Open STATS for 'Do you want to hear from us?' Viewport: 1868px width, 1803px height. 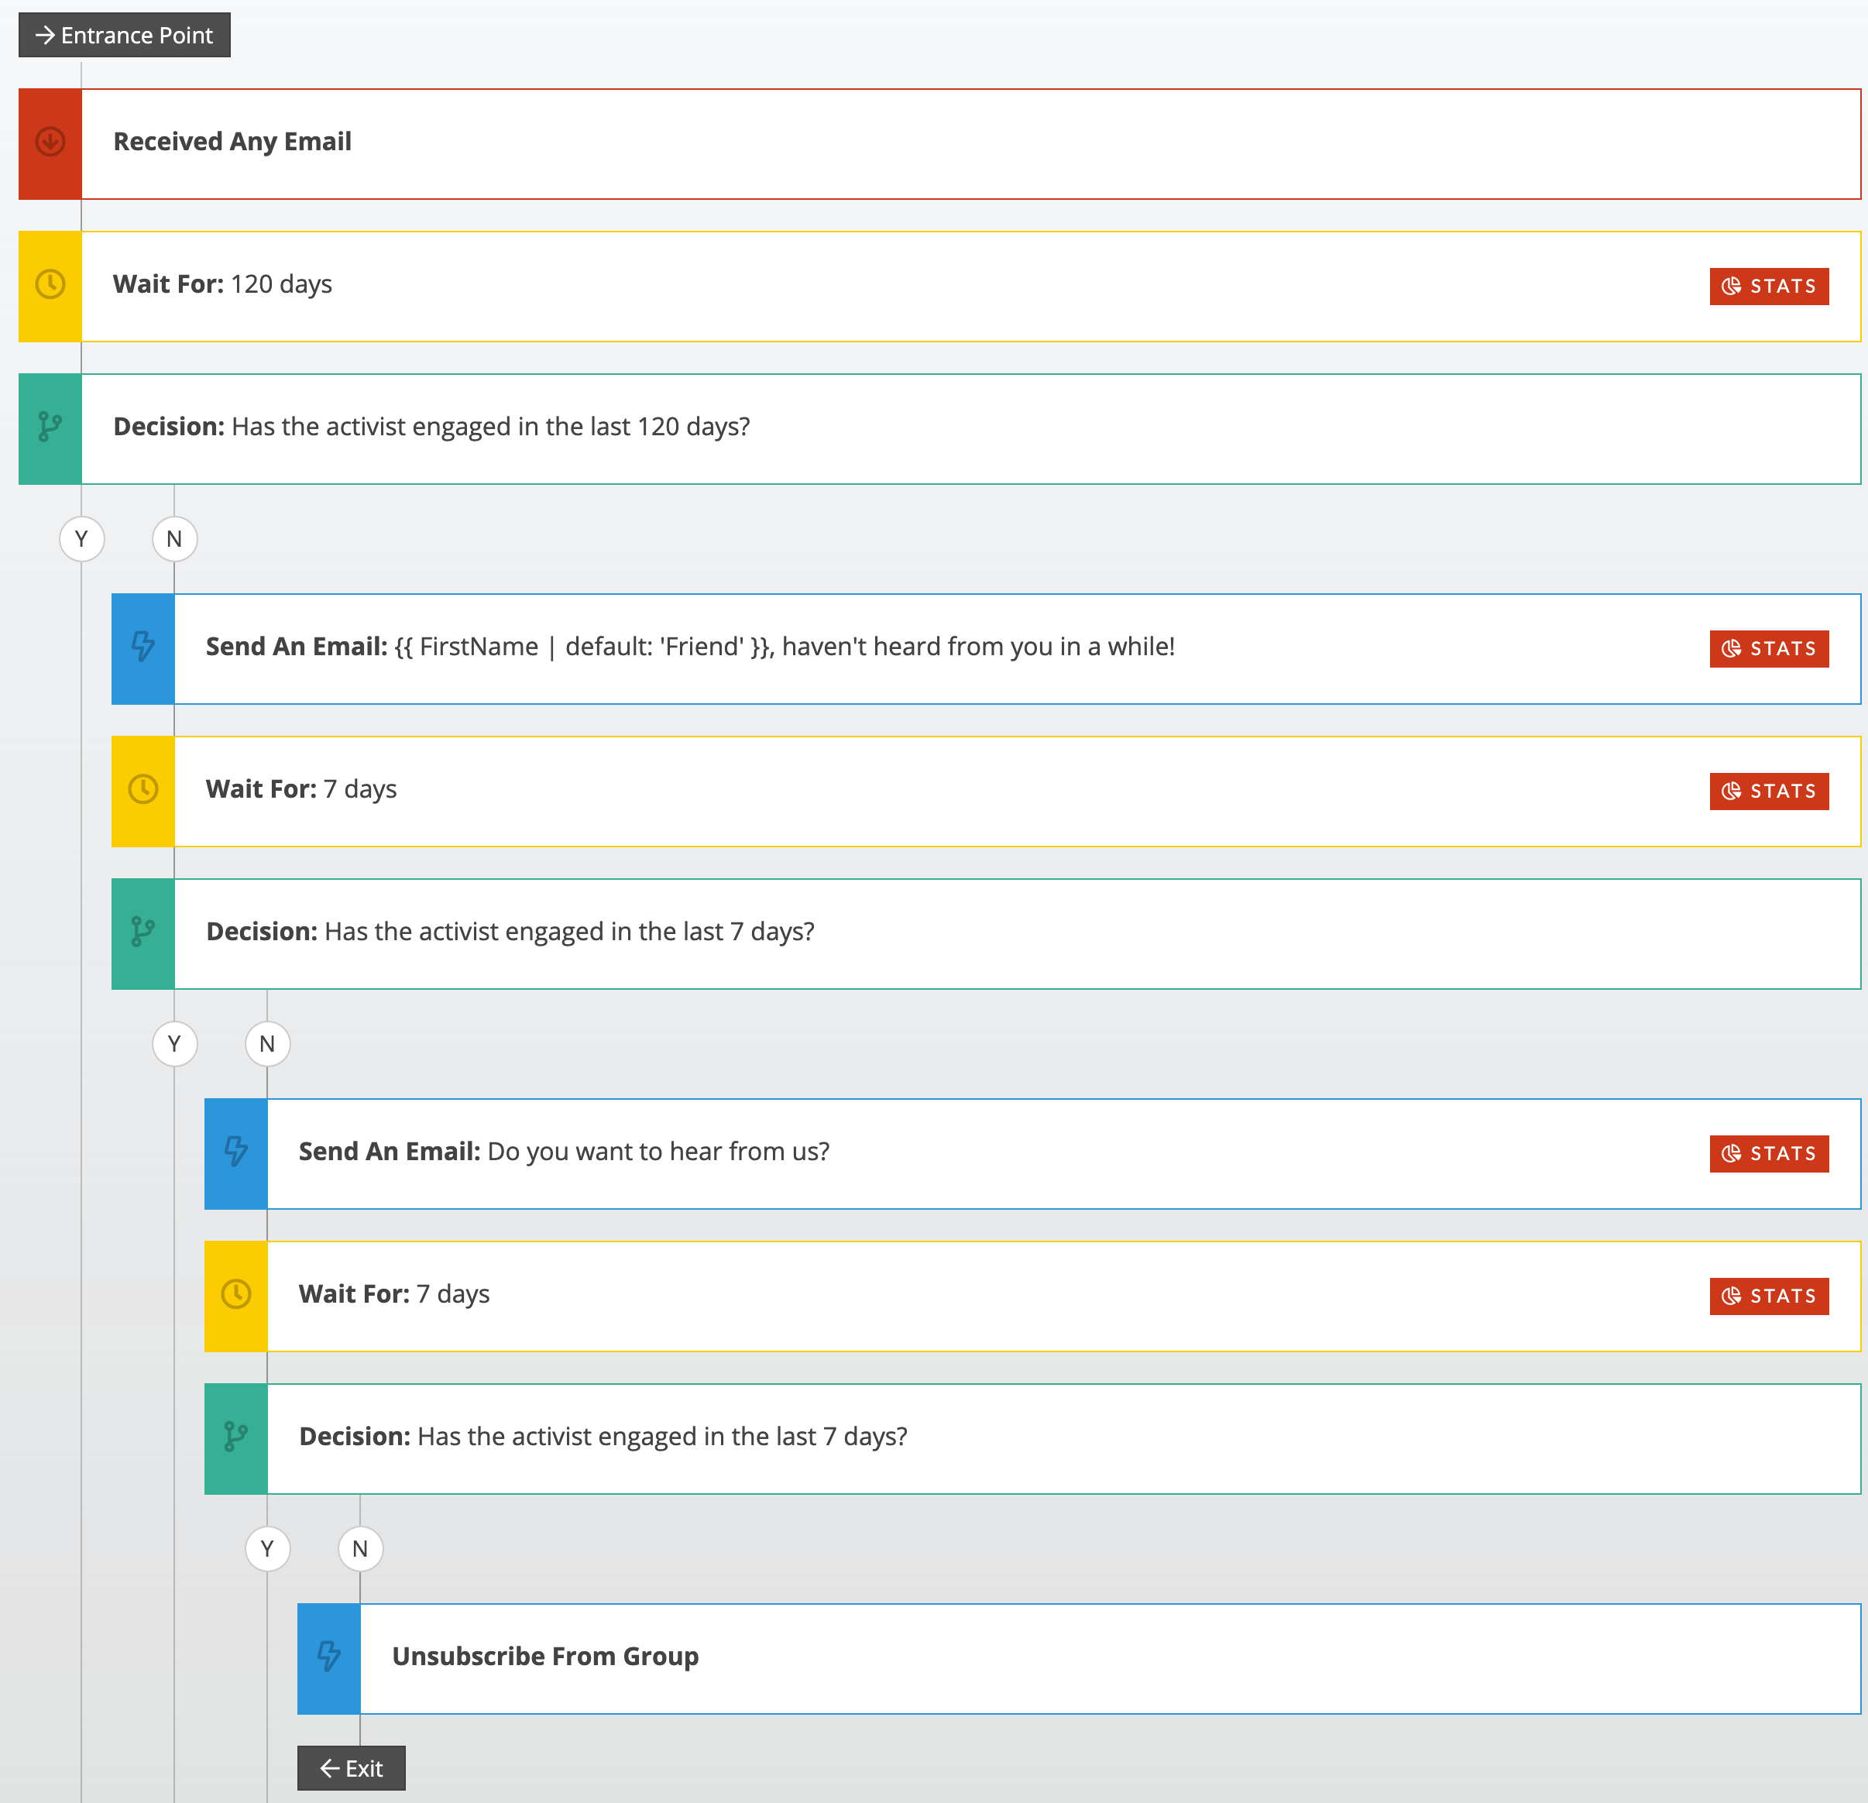[1769, 1154]
